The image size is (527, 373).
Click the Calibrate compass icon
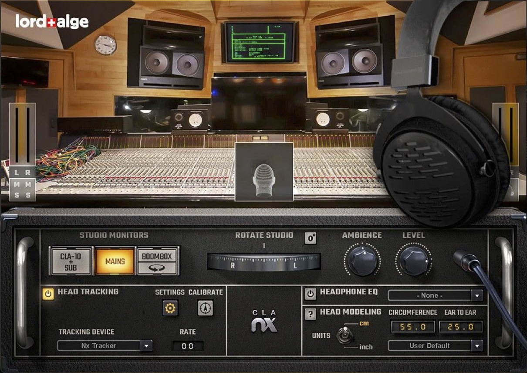[x=205, y=309]
